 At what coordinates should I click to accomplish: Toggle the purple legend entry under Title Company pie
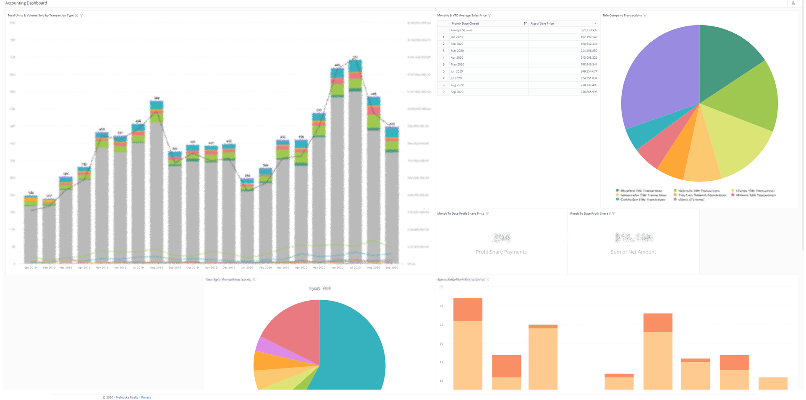pyautogui.click(x=689, y=200)
